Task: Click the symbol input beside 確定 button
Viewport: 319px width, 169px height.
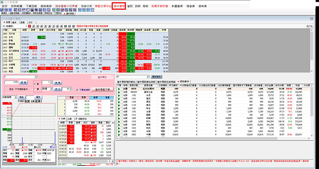Action: [30, 97]
